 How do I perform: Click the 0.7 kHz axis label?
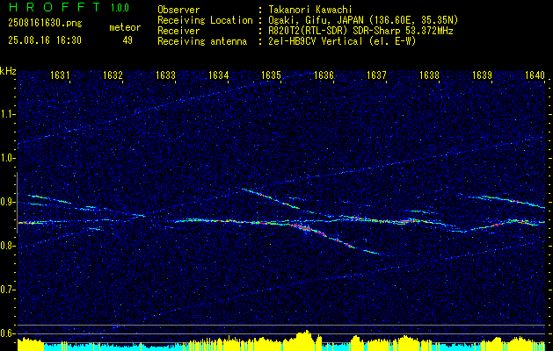7,290
